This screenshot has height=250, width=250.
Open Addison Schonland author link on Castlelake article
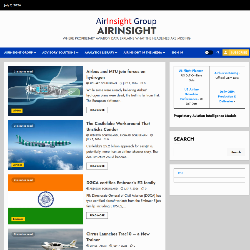coord(104,135)
